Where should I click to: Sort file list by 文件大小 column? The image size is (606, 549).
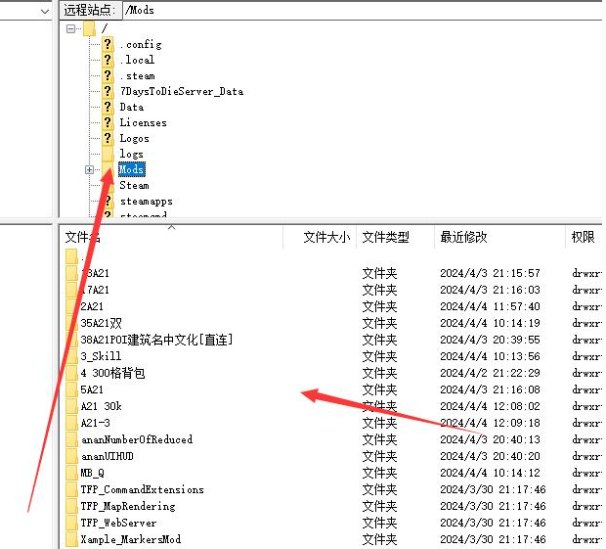point(325,237)
